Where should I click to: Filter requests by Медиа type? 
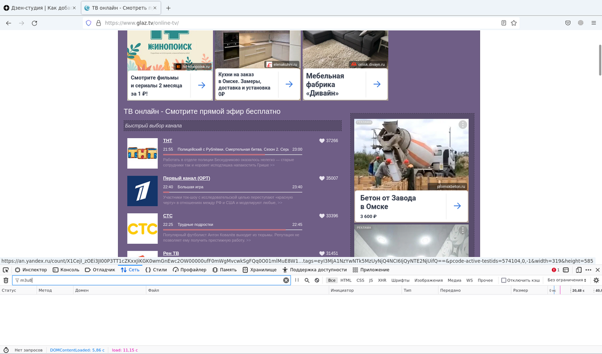tap(455, 280)
